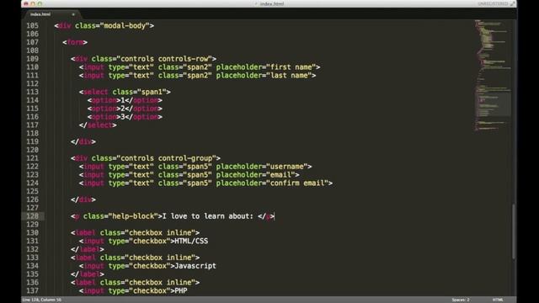Place cursor in "modal-body" class value
539x303 pixels.
click(125, 26)
